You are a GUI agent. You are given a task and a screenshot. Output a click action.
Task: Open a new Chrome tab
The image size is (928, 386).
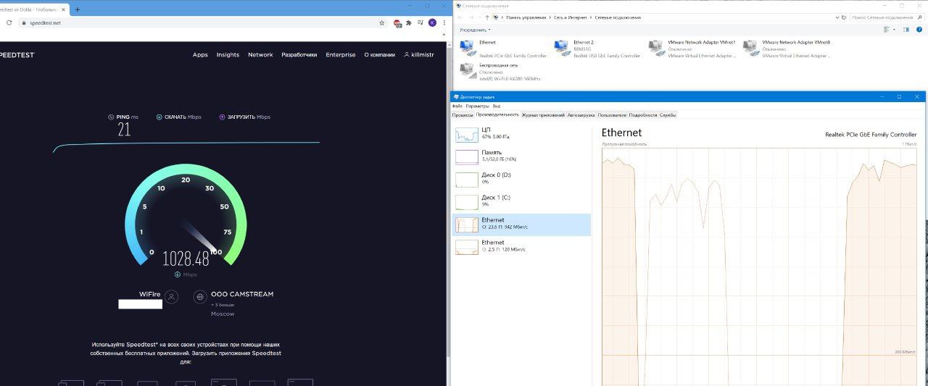click(x=78, y=9)
